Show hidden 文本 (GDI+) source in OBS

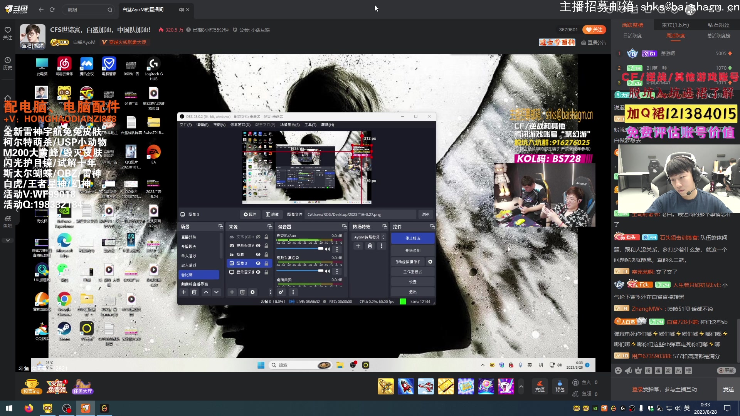[258, 237]
